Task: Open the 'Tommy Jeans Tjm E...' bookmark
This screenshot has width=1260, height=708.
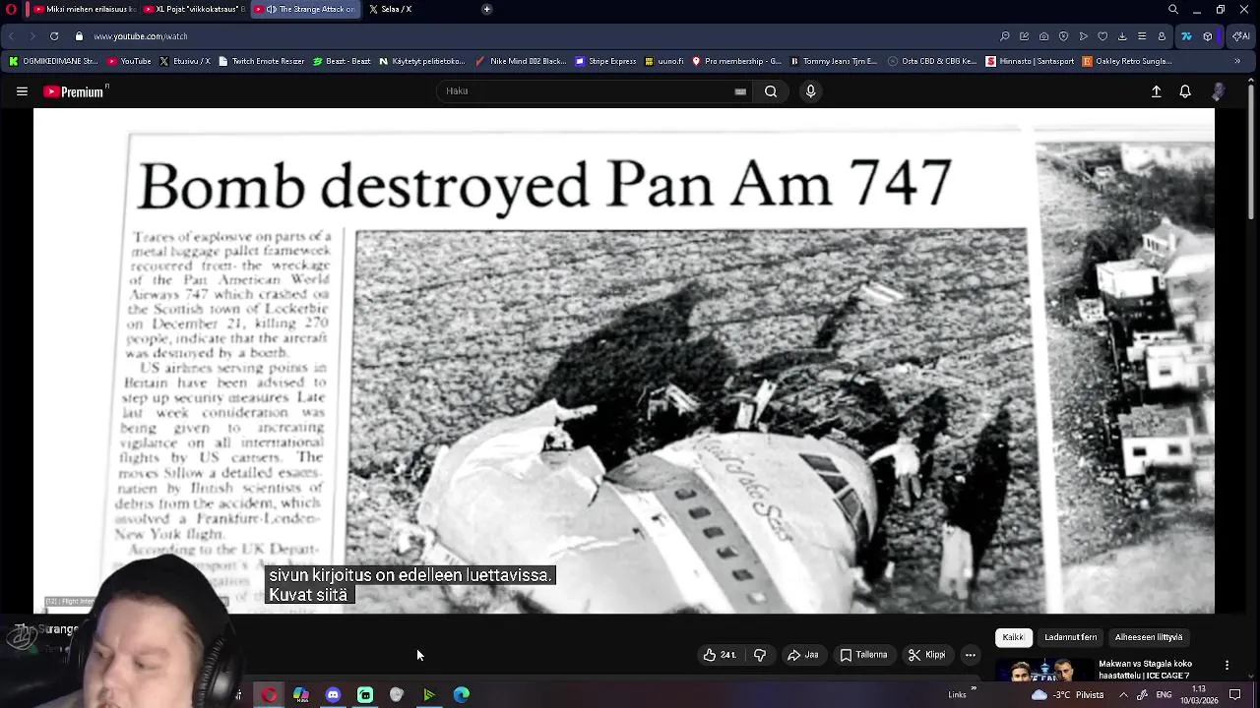Action: click(834, 61)
